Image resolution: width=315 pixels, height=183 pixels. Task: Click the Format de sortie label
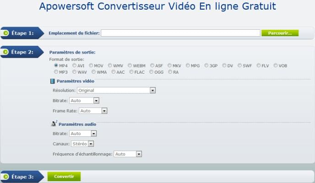coord(67,59)
